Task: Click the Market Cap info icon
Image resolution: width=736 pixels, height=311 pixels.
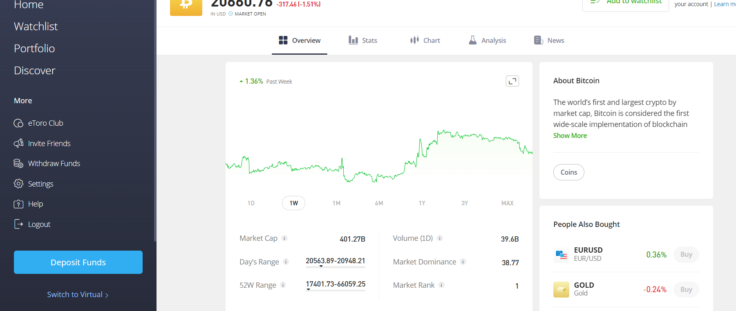Action: tap(284, 238)
